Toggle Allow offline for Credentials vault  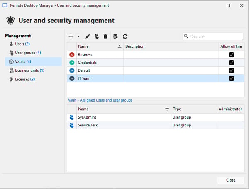point(232,63)
